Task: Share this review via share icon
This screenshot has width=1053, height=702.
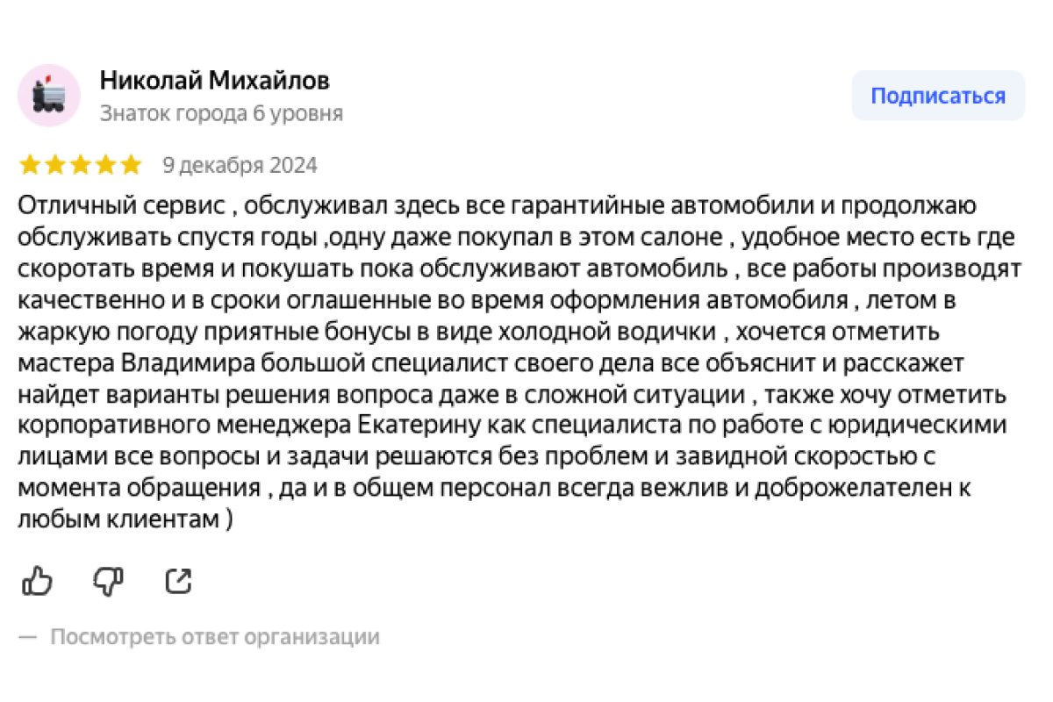Action: (x=179, y=581)
